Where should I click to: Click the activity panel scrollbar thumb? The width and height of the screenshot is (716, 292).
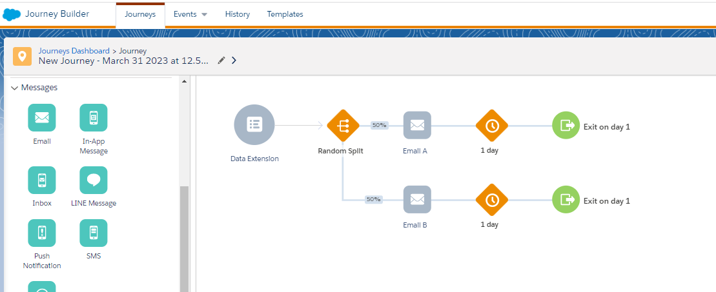pyautogui.click(x=184, y=238)
